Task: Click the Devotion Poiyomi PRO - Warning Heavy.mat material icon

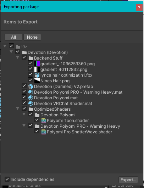Action: click(31, 92)
